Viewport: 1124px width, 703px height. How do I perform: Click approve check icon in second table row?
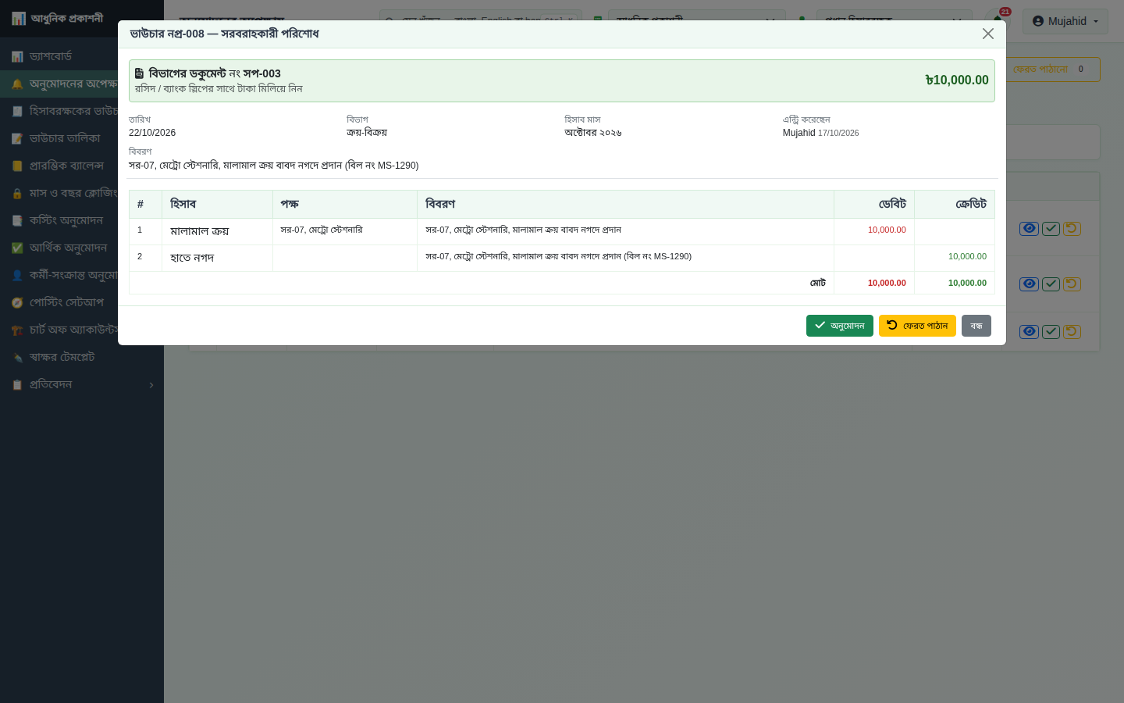click(1051, 284)
